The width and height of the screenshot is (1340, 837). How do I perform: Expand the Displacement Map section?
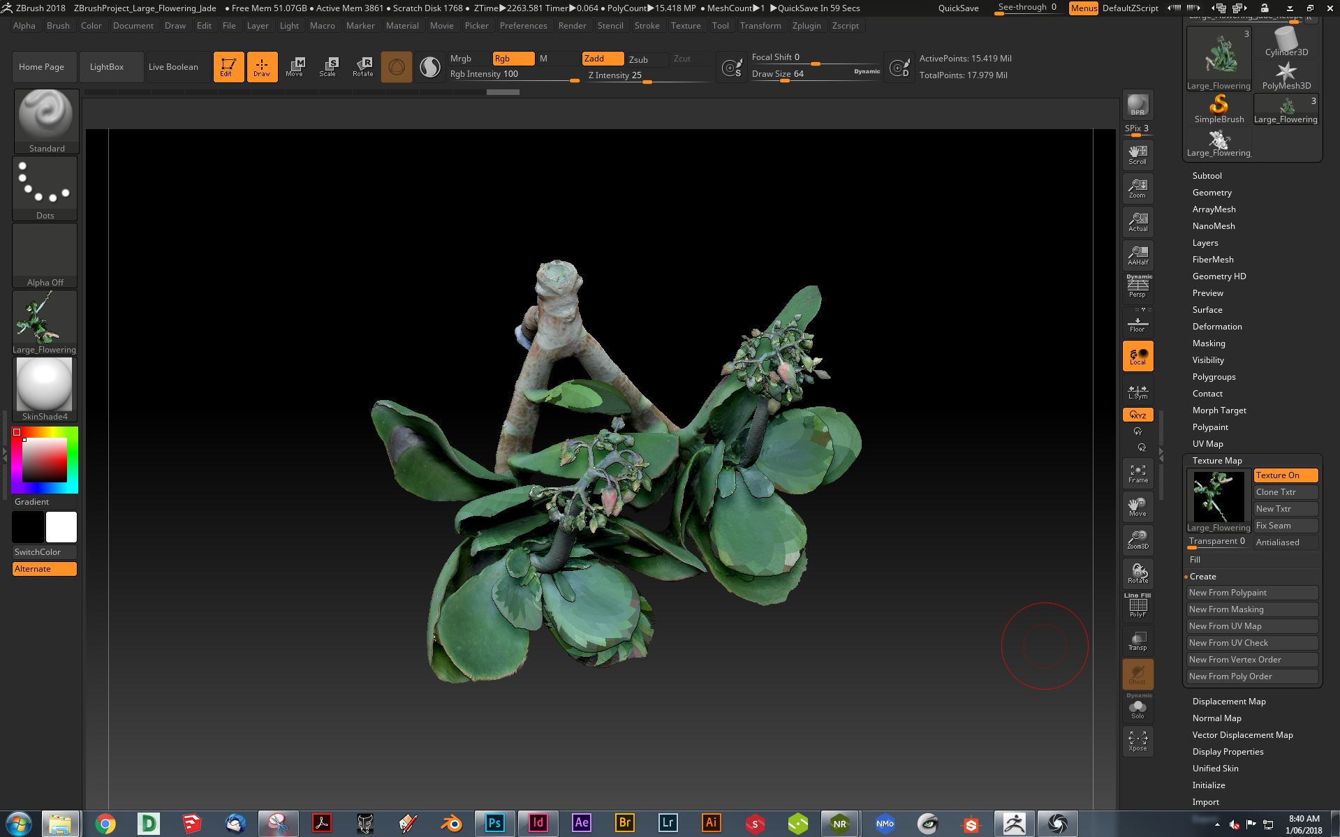1229,701
